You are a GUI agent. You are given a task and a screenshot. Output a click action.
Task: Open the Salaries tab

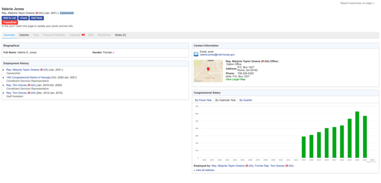pos(24,35)
